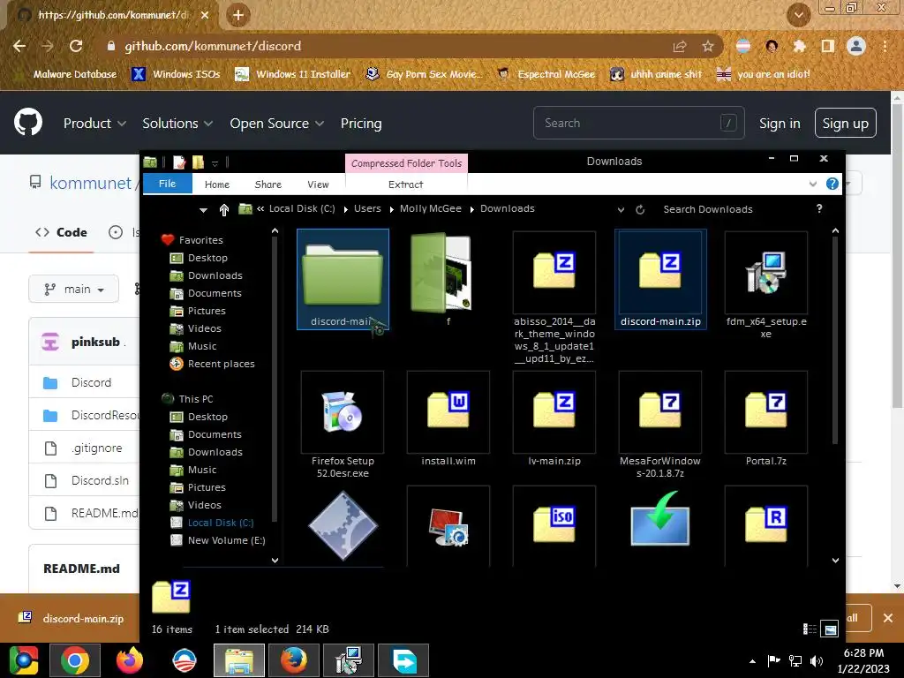Open the File tab in Explorer ribbon
The width and height of the screenshot is (904, 678).
coord(167,184)
